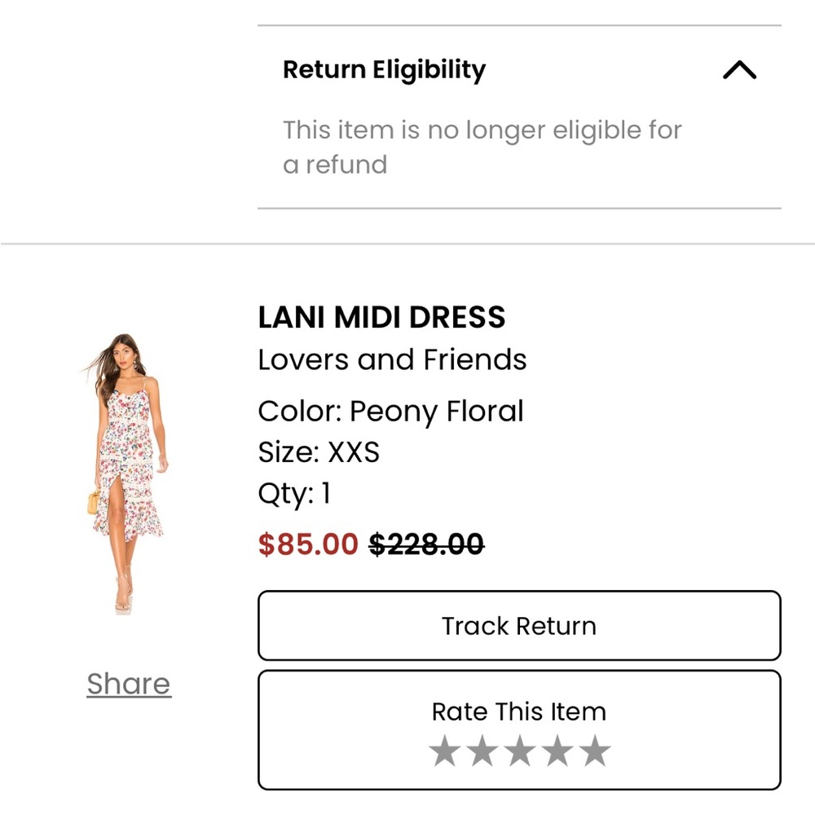The height and width of the screenshot is (815, 815).
Task: Select the sale price $85.00
Action: pos(307,544)
